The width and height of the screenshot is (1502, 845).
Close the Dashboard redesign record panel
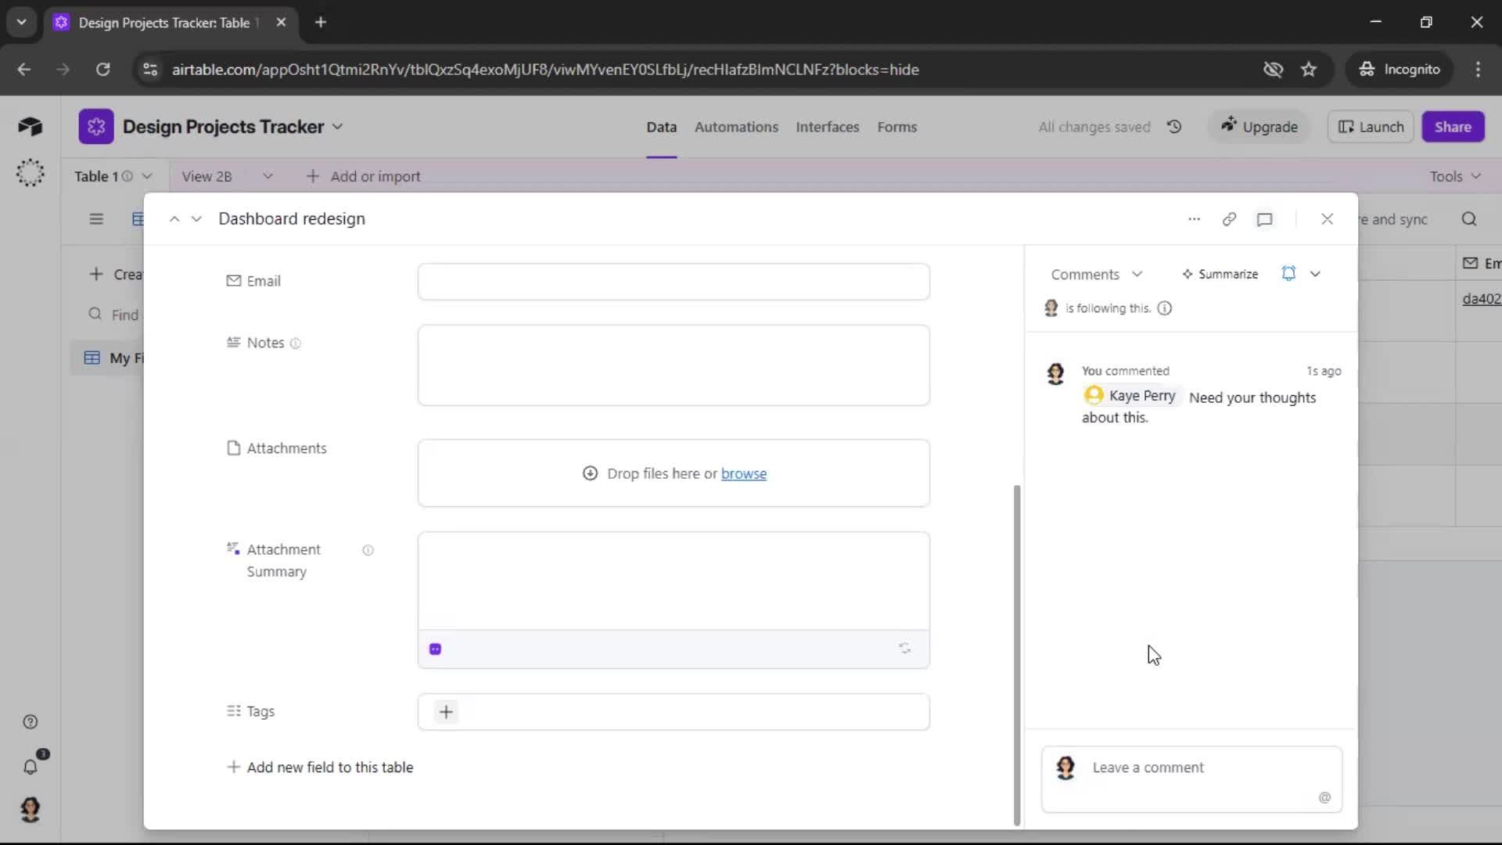click(x=1327, y=219)
